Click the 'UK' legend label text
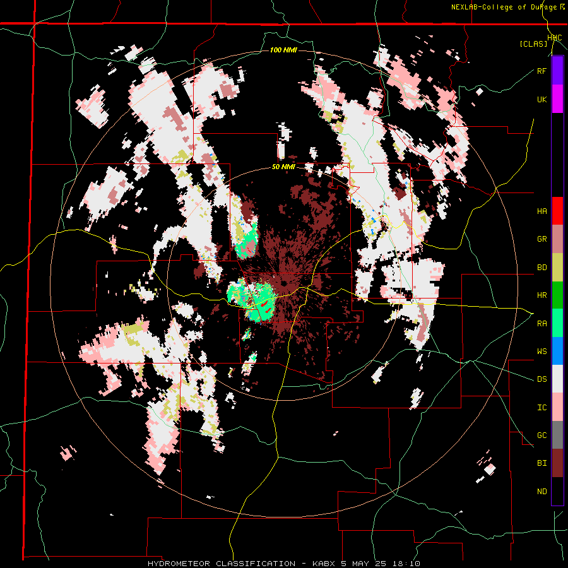Viewport: 568px width, 568px height. click(x=542, y=100)
